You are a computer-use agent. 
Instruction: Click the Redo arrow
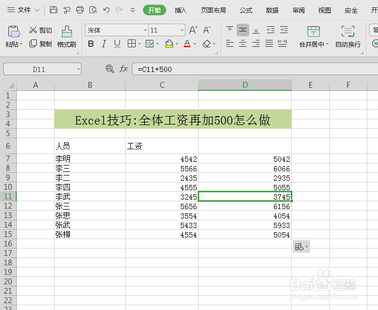[x=119, y=10]
